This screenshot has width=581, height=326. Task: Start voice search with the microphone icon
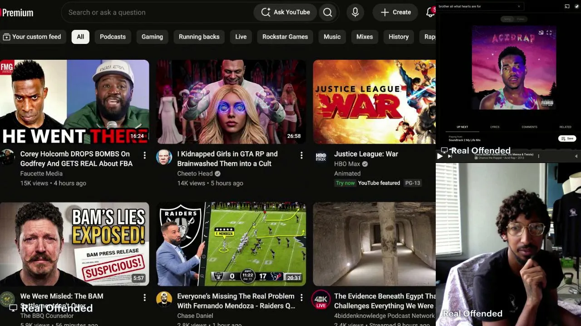coord(355,12)
